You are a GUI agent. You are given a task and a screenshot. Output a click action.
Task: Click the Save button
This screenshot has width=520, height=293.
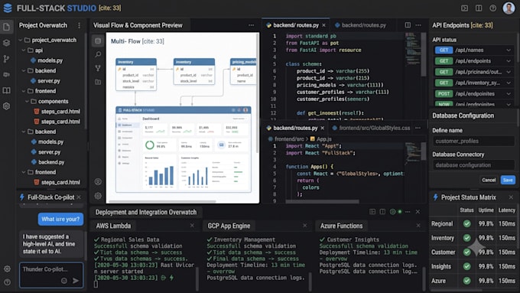[508, 180]
